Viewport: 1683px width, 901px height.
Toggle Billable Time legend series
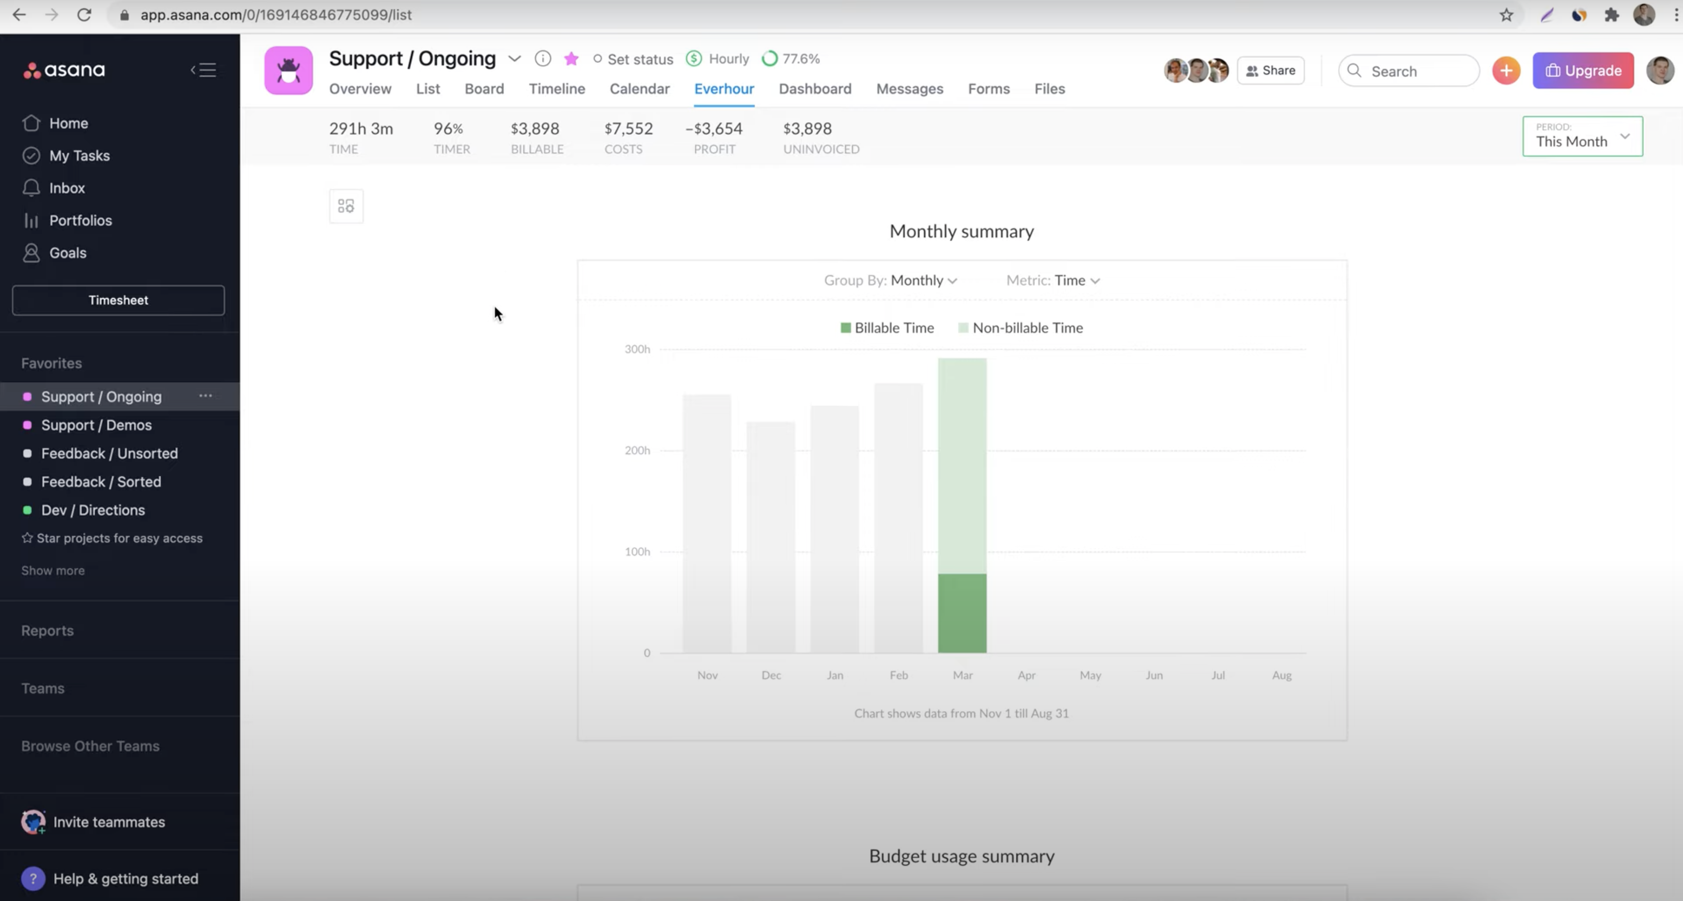click(x=887, y=328)
